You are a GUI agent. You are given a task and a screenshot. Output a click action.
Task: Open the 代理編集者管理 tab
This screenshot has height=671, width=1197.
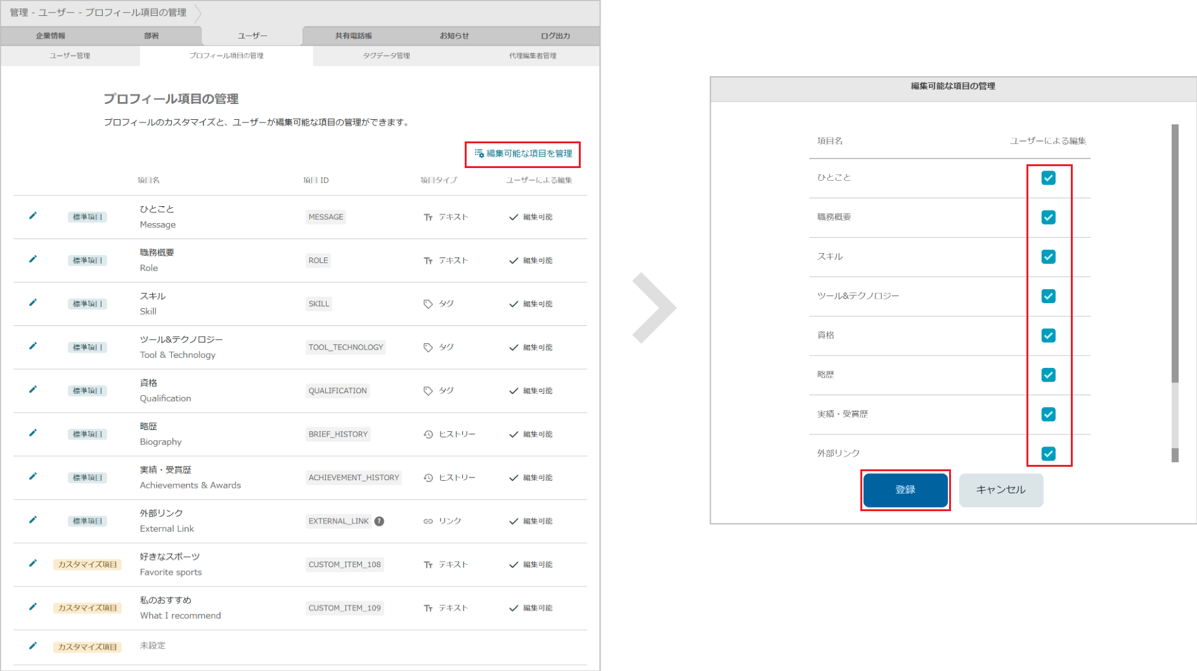click(533, 55)
